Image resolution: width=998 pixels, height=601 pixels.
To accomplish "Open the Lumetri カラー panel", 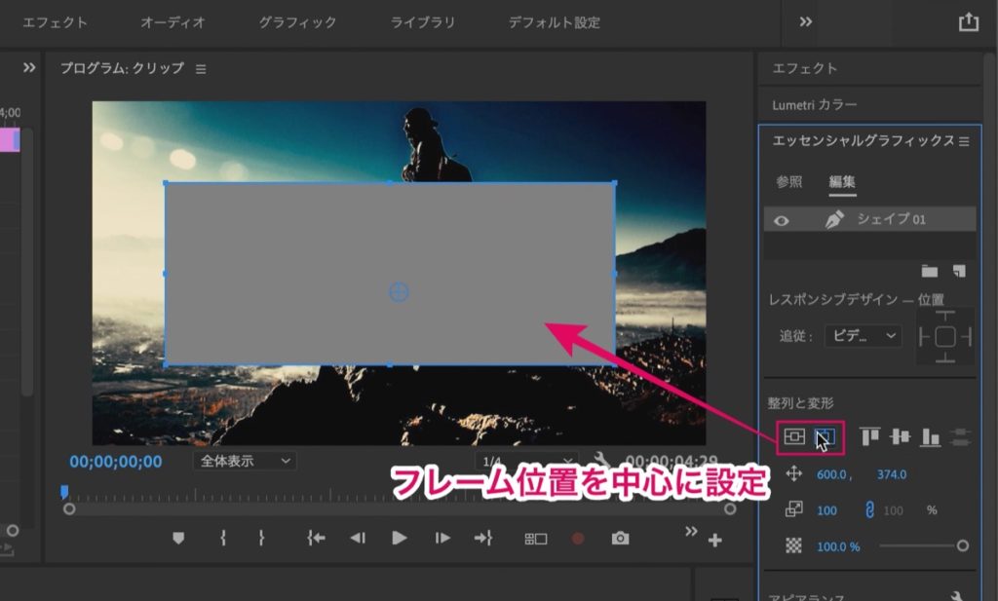I will [x=814, y=105].
